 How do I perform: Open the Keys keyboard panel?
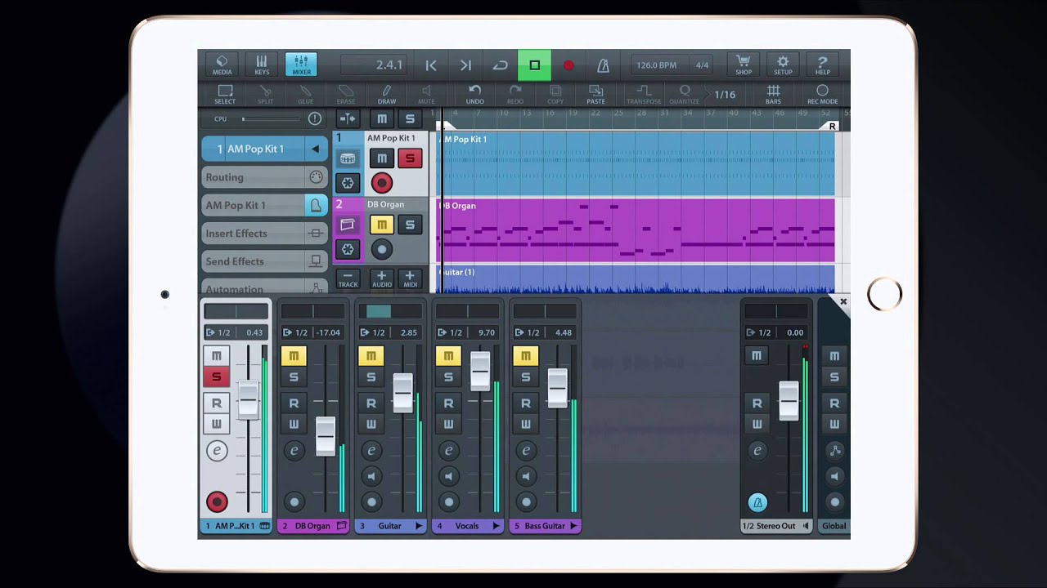(x=262, y=65)
